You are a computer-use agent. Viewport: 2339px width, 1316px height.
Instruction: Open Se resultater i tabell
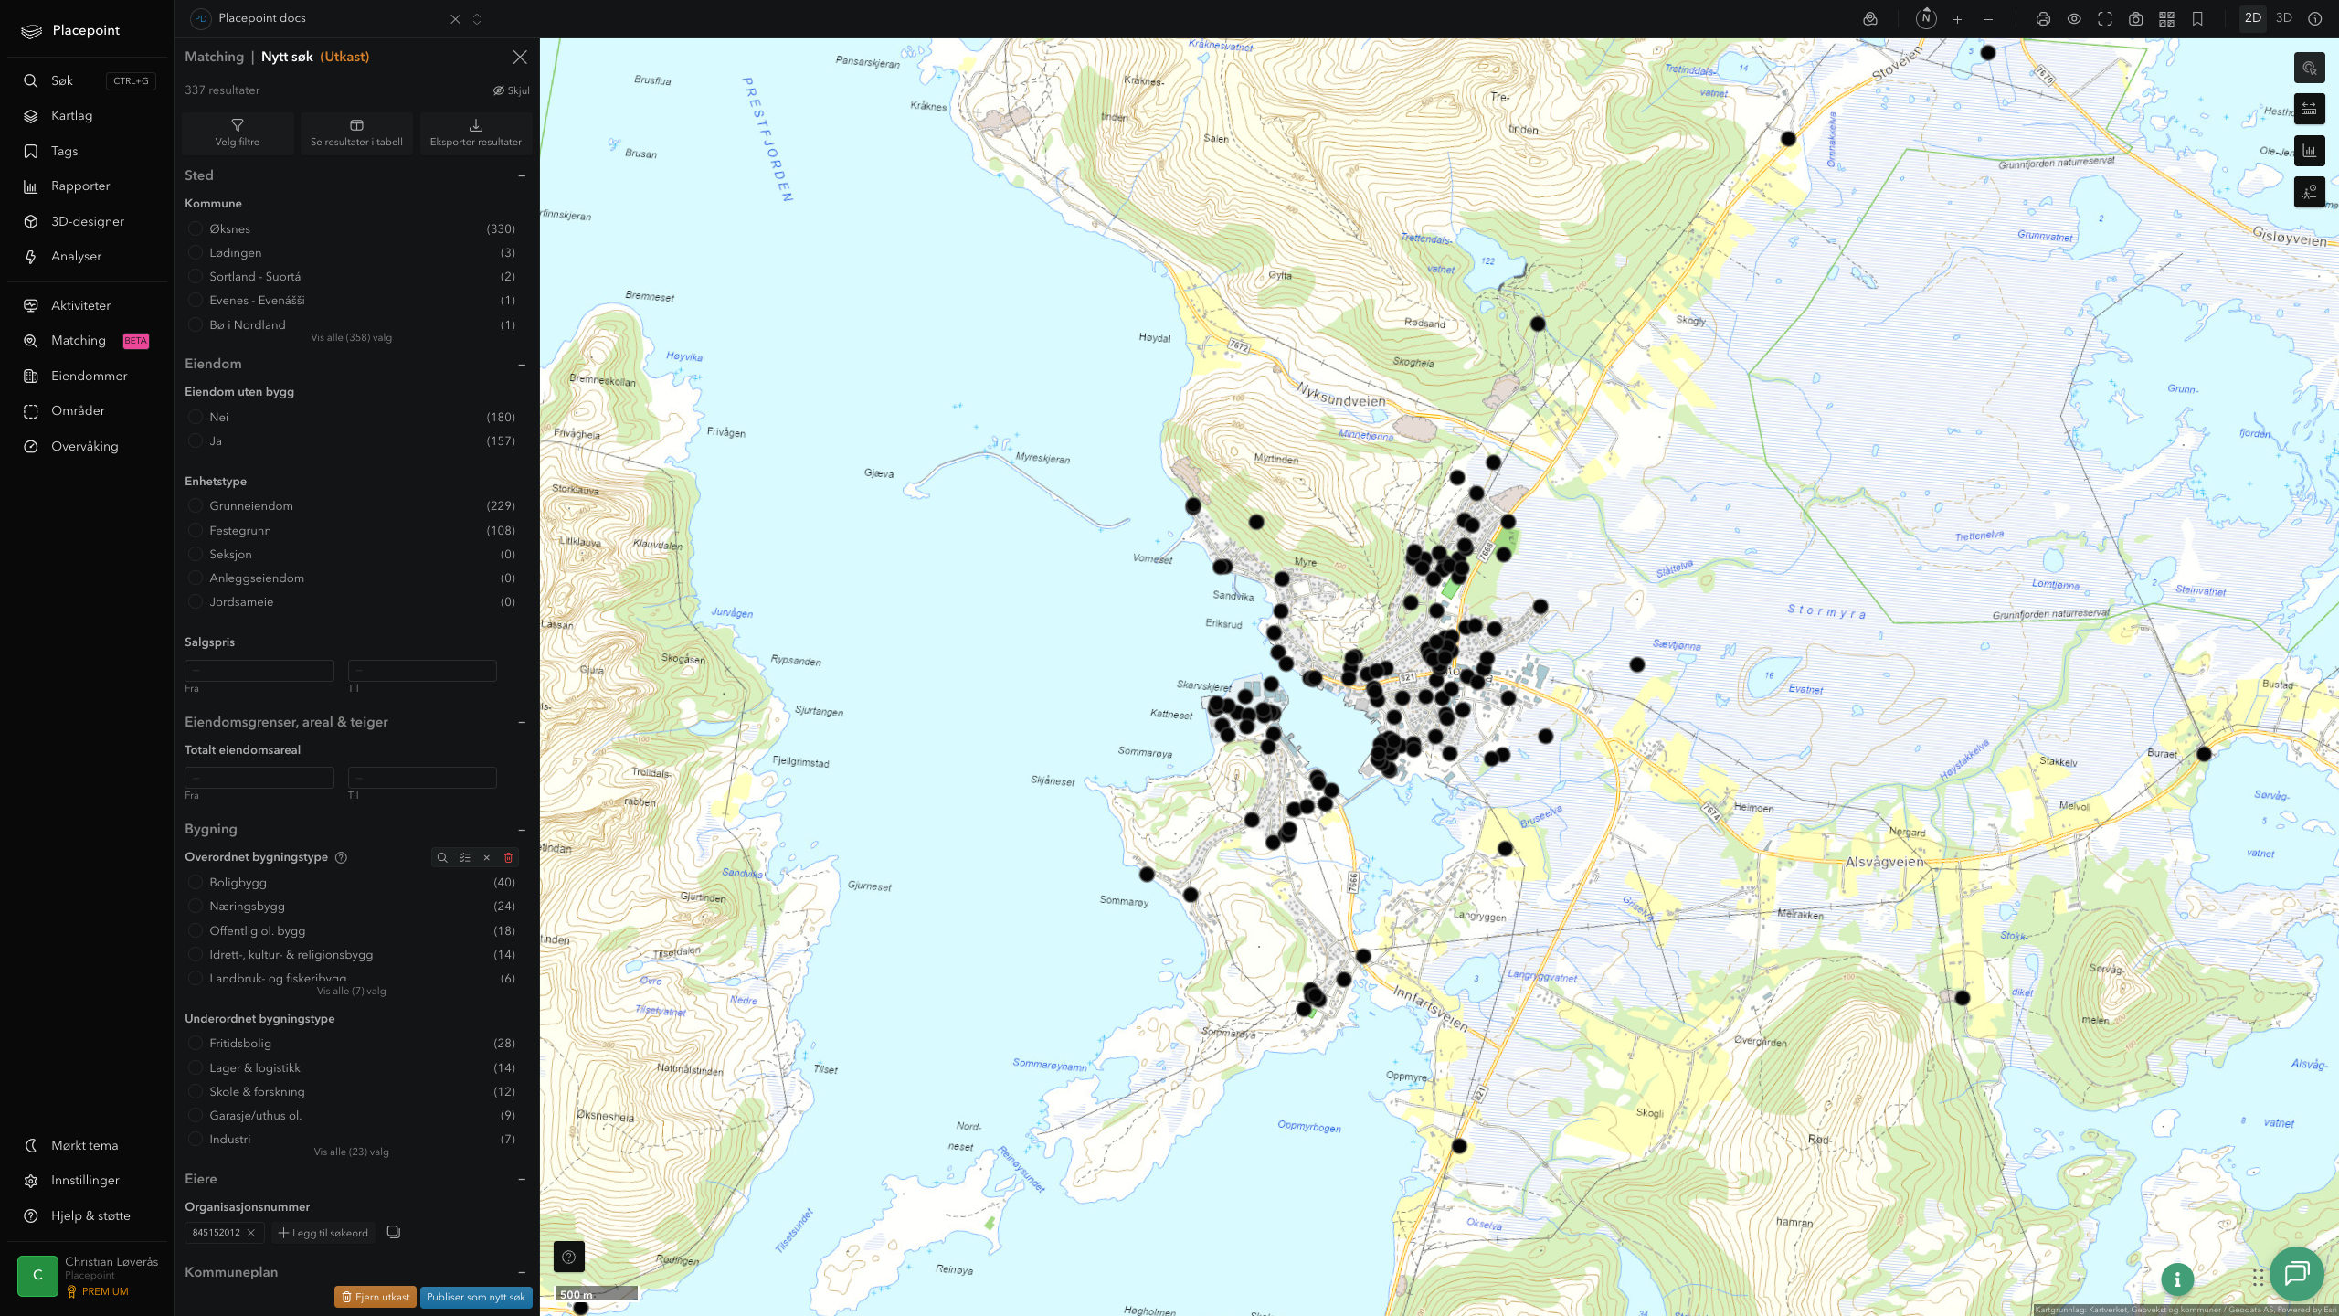[x=356, y=133]
